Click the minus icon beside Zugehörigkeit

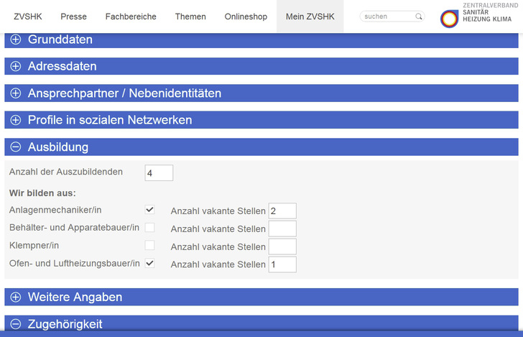click(16, 324)
